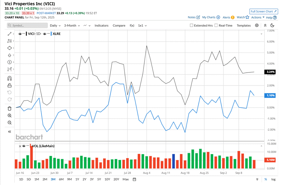Image resolution: width=284 pixels, height=185 pixels.
Task: Select the 1Y time range
Action: pos(77,179)
